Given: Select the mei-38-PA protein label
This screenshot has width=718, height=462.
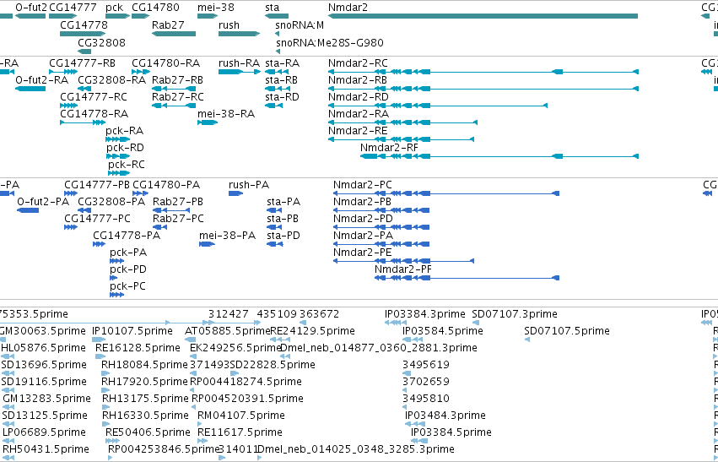Looking at the screenshot, I should 227,235.
